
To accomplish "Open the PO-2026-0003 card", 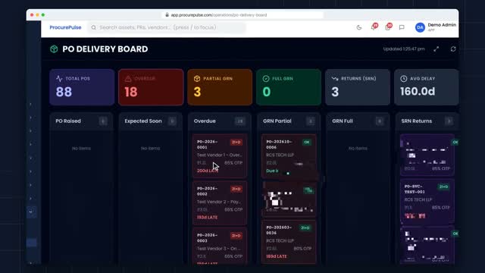I will click(220, 246).
